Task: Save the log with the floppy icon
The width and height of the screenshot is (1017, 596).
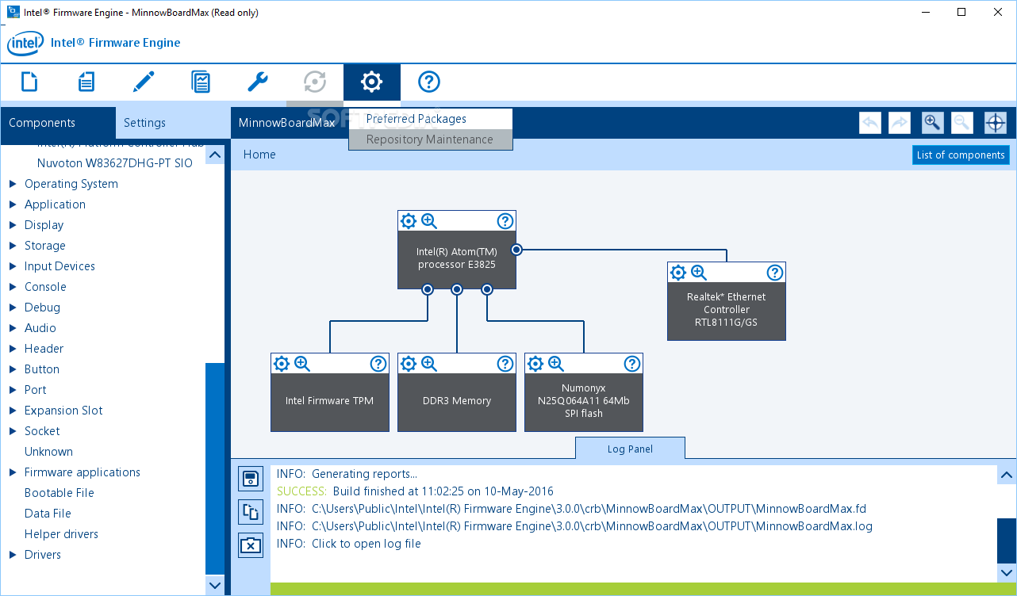Action: 251,479
